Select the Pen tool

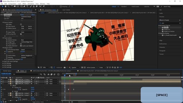click(24, 6)
